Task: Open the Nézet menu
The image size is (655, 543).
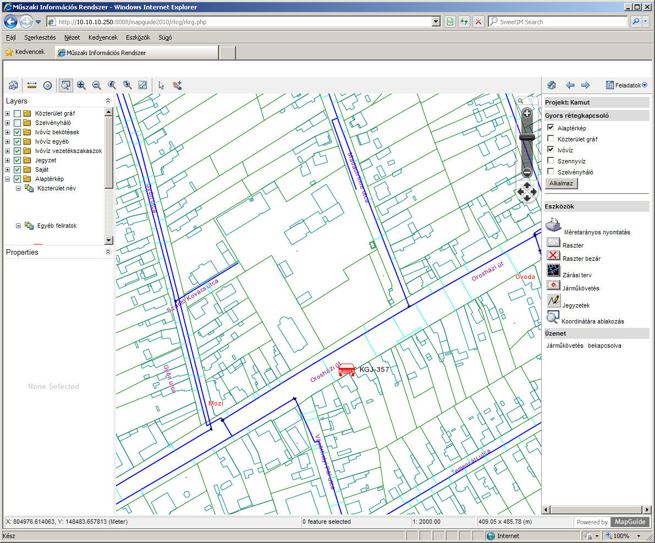Action: click(x=72, y=37)
